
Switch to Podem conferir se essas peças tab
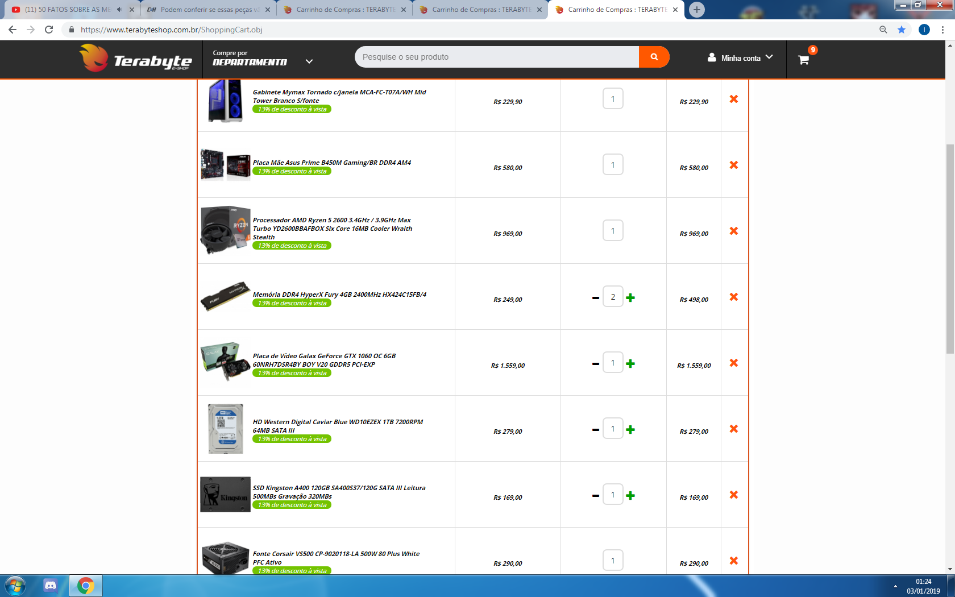209,10
